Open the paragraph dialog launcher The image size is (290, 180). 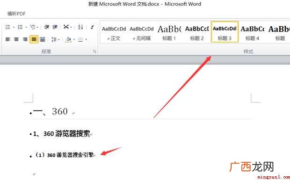[94, 51]
